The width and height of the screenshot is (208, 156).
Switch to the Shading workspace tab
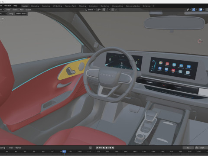coord(82,6)
